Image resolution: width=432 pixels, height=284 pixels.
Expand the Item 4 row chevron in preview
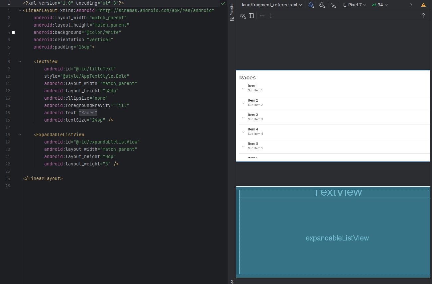point(243,132)
